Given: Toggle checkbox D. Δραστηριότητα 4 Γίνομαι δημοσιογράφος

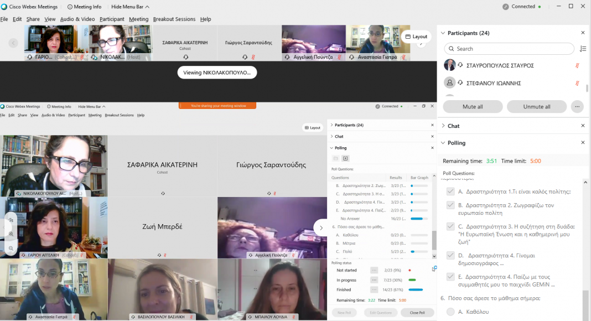Looking at the screenshot, I should tap(450, 255).
